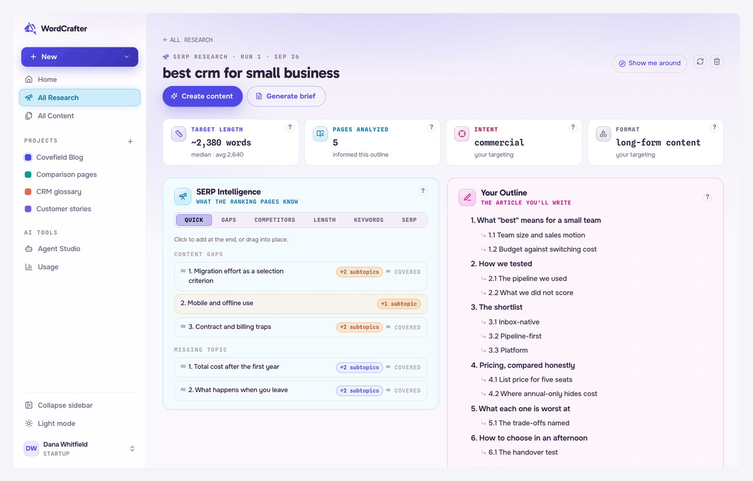
Task: Click the Create content button
Action: pos(202,96)
